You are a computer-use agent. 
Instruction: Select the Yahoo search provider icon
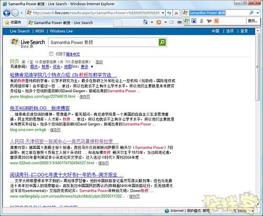coord(209,21)
